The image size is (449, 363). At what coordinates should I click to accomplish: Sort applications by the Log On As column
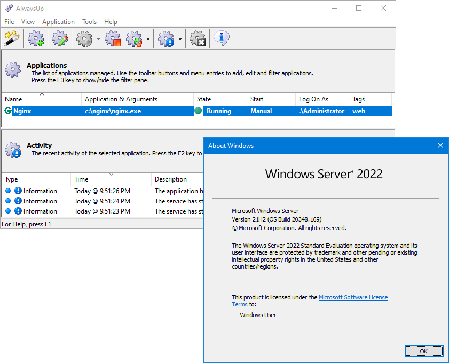pyautogui.click(x=322, y=99)
